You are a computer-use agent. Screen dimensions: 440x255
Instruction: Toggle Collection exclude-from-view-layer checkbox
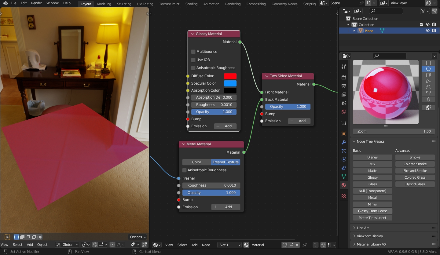click(422, 25)
